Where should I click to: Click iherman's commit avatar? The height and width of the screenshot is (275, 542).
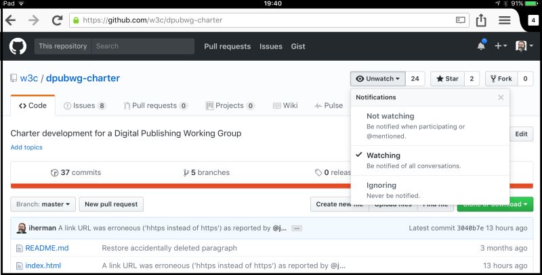point(22,228)
